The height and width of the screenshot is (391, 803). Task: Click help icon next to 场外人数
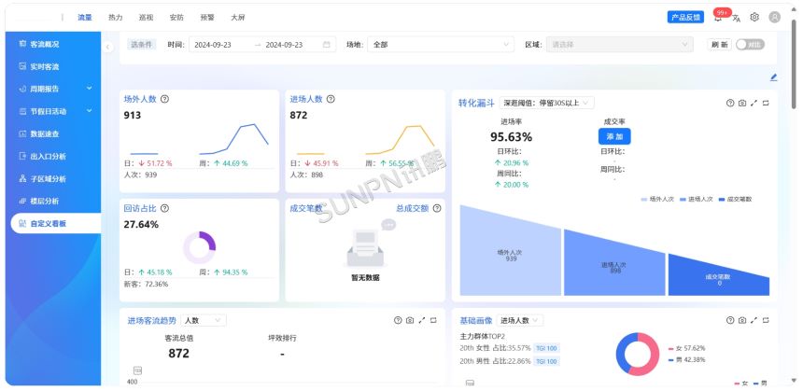(164, 99)
